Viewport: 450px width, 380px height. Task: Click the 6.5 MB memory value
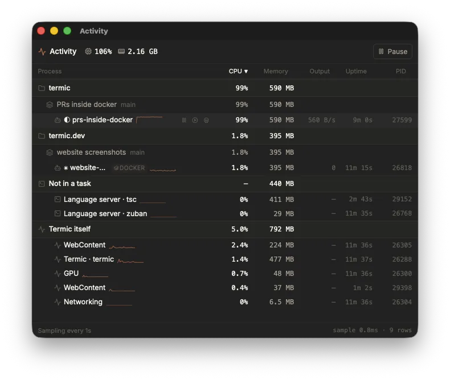tap(281, 302)
